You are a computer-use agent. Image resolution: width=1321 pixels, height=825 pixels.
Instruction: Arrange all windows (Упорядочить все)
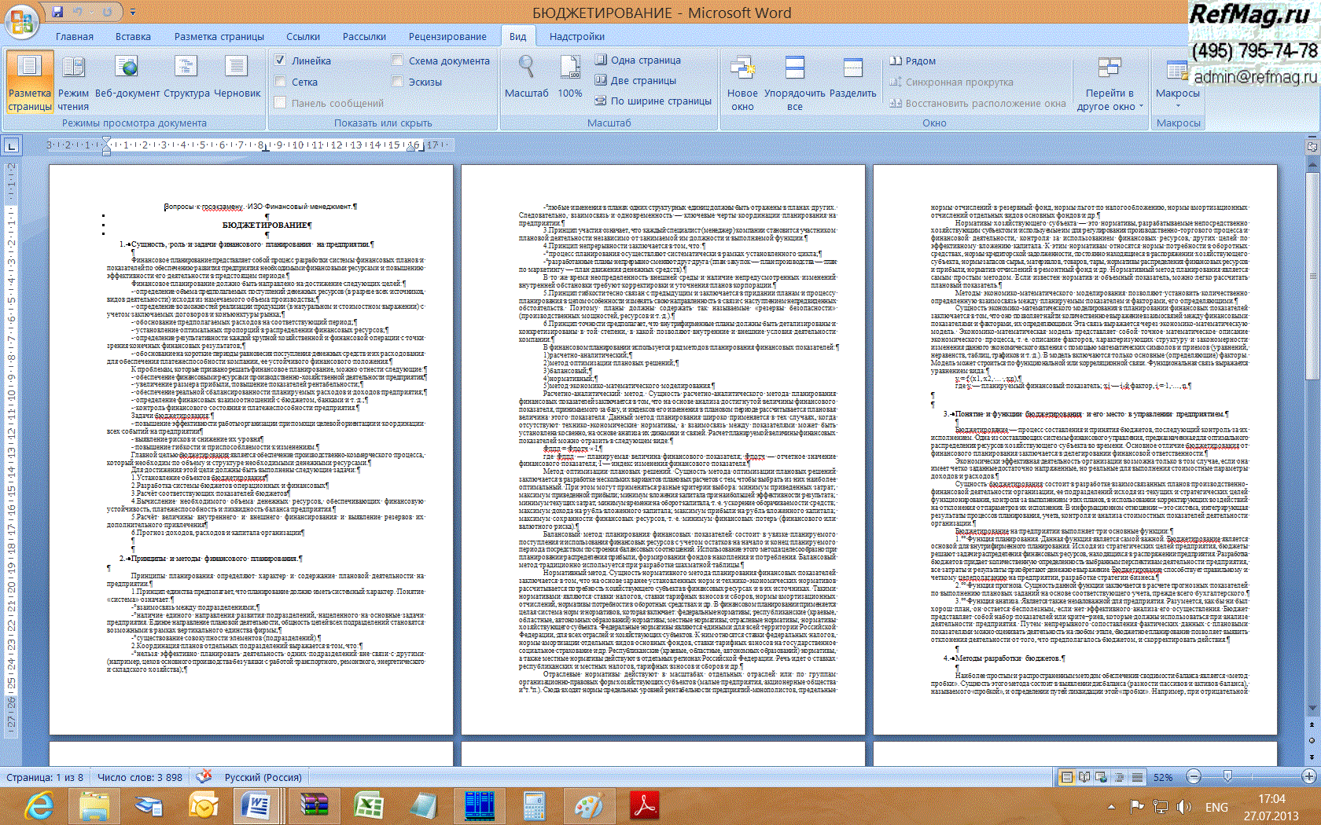795,84
